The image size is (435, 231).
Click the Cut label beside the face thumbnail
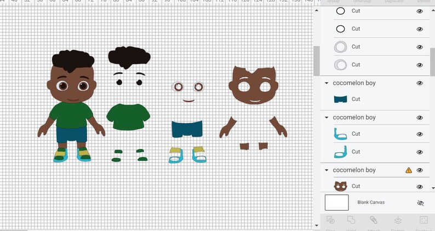356,186
